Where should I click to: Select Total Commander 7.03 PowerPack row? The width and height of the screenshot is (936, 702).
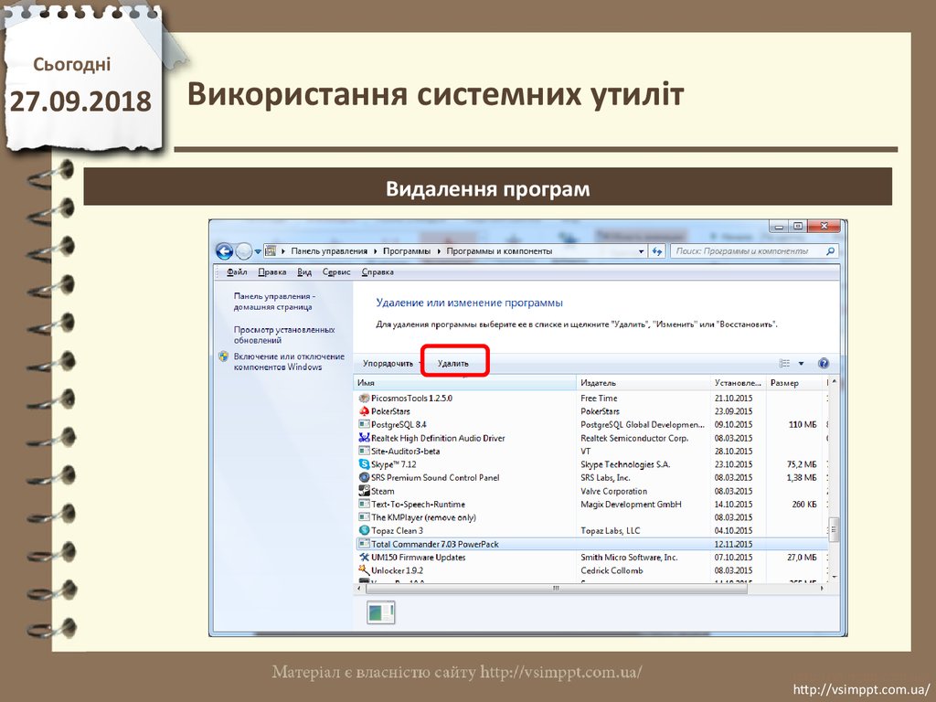[x=434, y=544]
